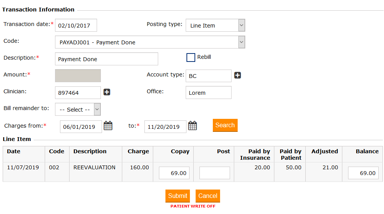The image size is (384, 214).
Task: Focus the Description text box
Action: pos(107,59)
